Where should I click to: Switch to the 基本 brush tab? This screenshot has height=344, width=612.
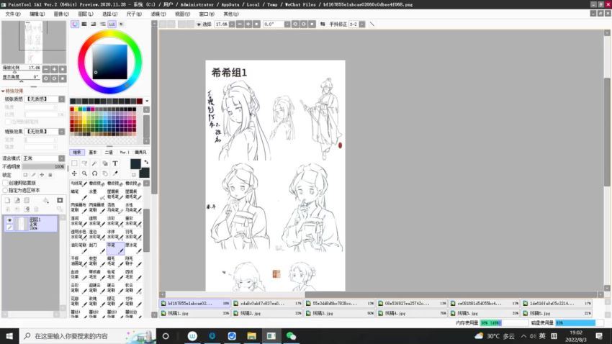pyautogui.click(x=93, y=153)
